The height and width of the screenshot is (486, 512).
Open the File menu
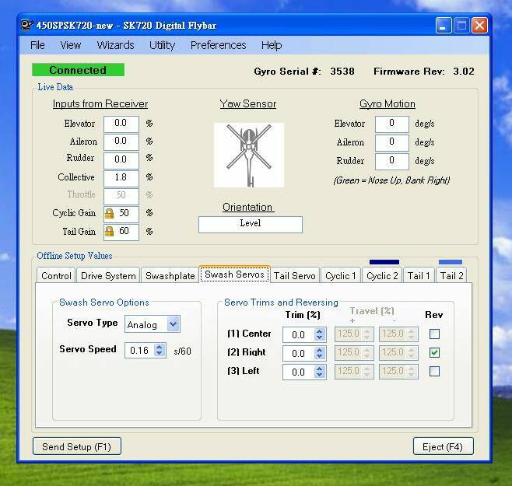click(x=37, y=45)
